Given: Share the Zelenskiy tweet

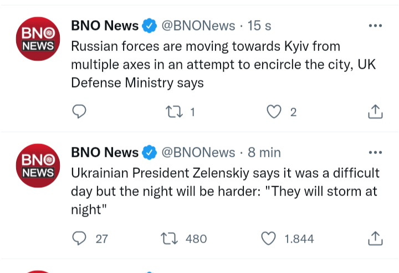Looking at the screenshot, I should [x=375, y=239].
